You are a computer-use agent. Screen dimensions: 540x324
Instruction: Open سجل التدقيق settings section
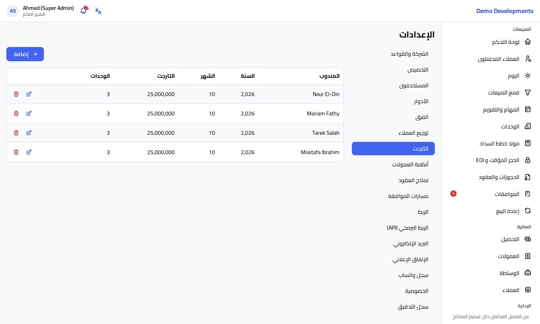pos(393,307)
